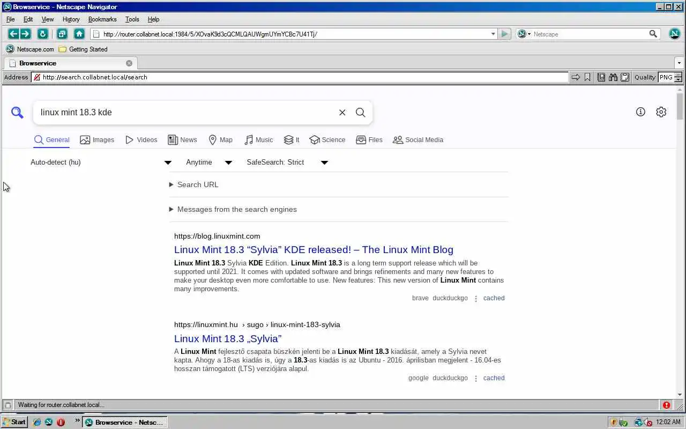Switch to the Images tab
This screenshot has height=429, width=686.
click(x=97, y=140)
